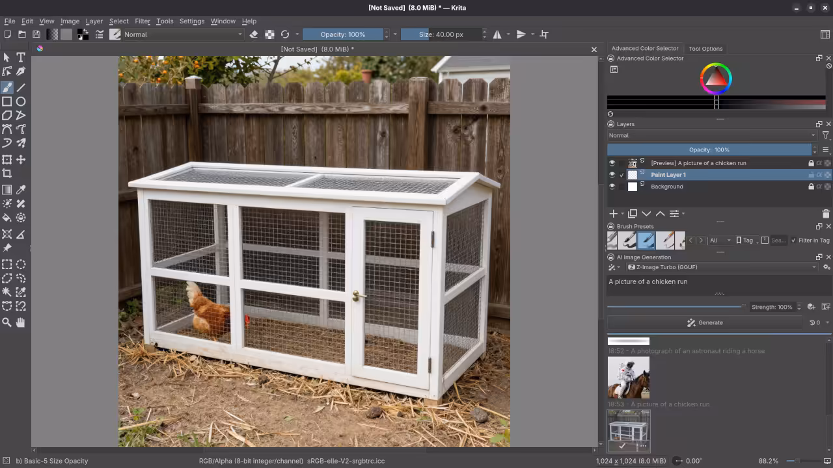Screen dimensions: 833x468
Task: Activate the Transform tool in the toolbox
Action: pos(7,160)
